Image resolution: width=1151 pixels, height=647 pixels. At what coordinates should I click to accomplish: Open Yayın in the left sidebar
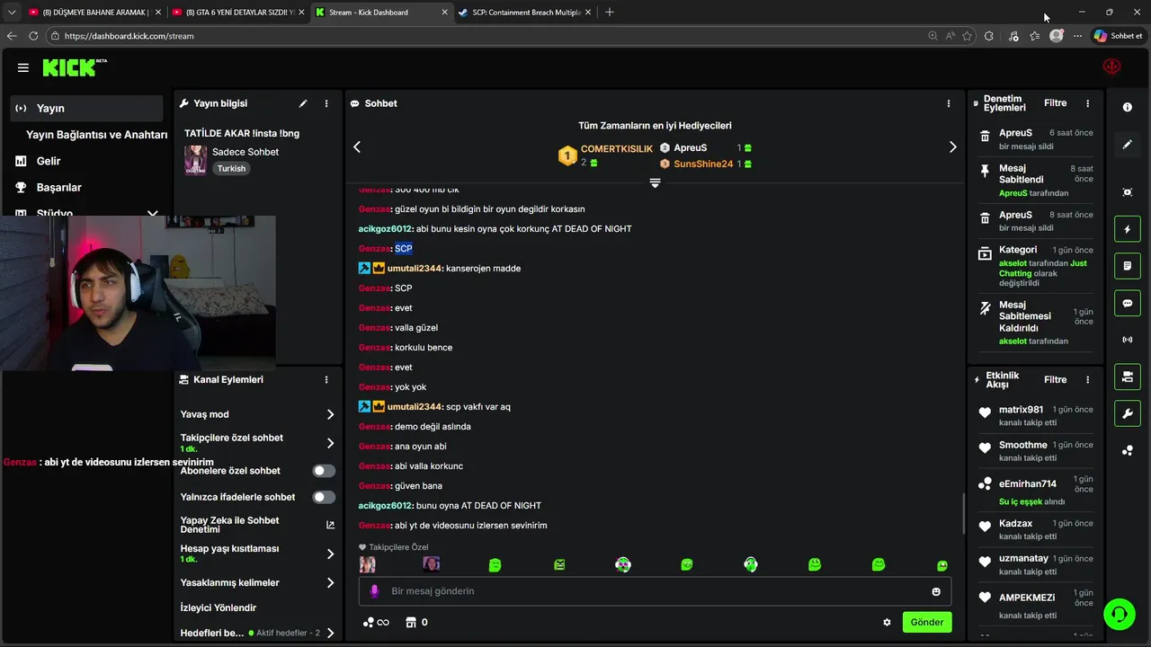tap(86, 108)
